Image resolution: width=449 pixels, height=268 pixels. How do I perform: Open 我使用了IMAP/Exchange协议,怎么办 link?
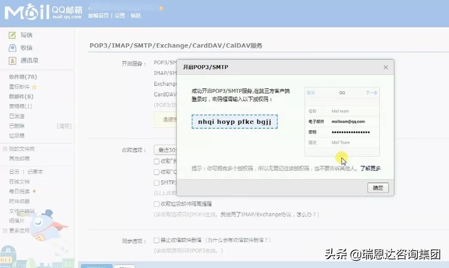(x=268, y=214)
